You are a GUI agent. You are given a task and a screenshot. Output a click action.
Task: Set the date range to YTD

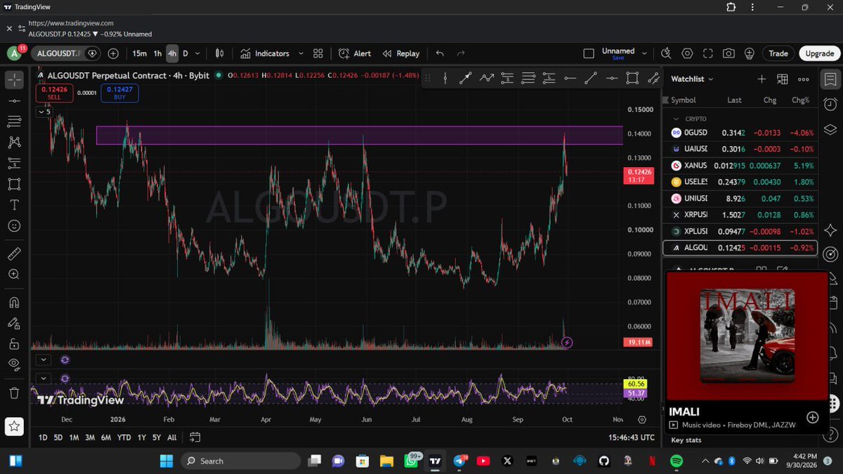click(x=124, y=437)
